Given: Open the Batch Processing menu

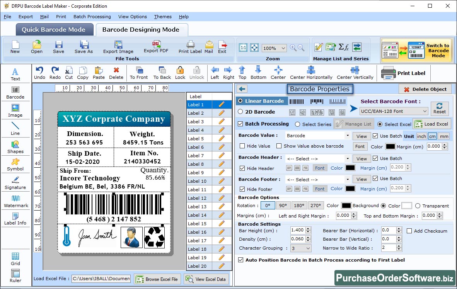Looking at the screenshot, I should pos(92,17).
